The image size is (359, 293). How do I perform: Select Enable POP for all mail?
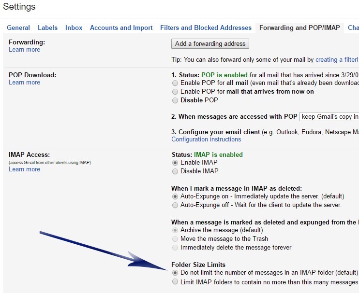[175, 84]
